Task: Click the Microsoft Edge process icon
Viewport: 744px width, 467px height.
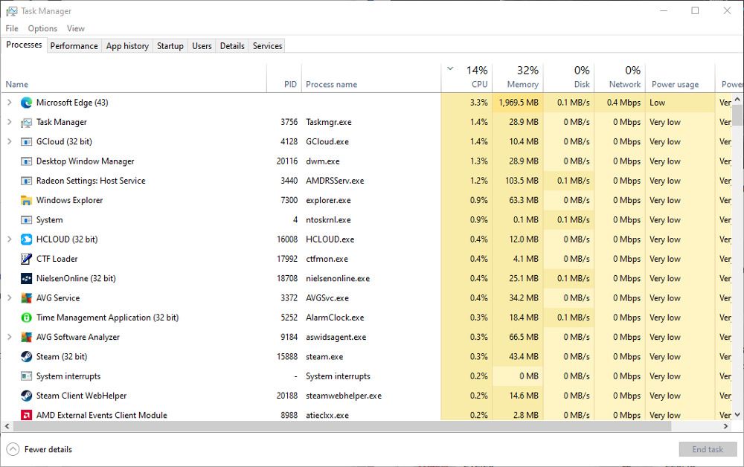Action: pyautogui.click(x=26, y=103)
